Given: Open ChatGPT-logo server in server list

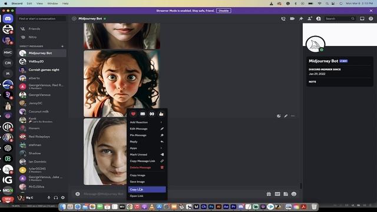Looking at the screenshot, I should pyautogui.click(x=8, y=148).
